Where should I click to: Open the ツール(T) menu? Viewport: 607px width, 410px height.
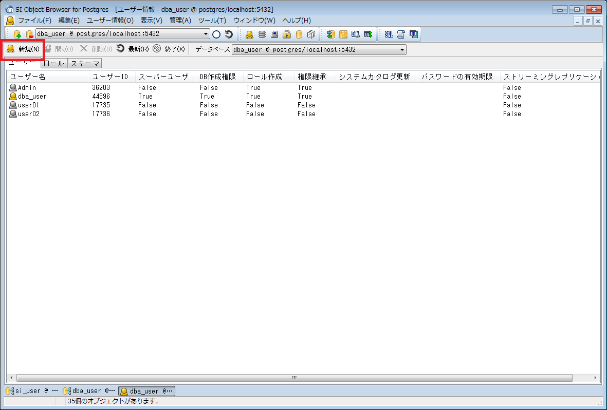tap(212, 21)
